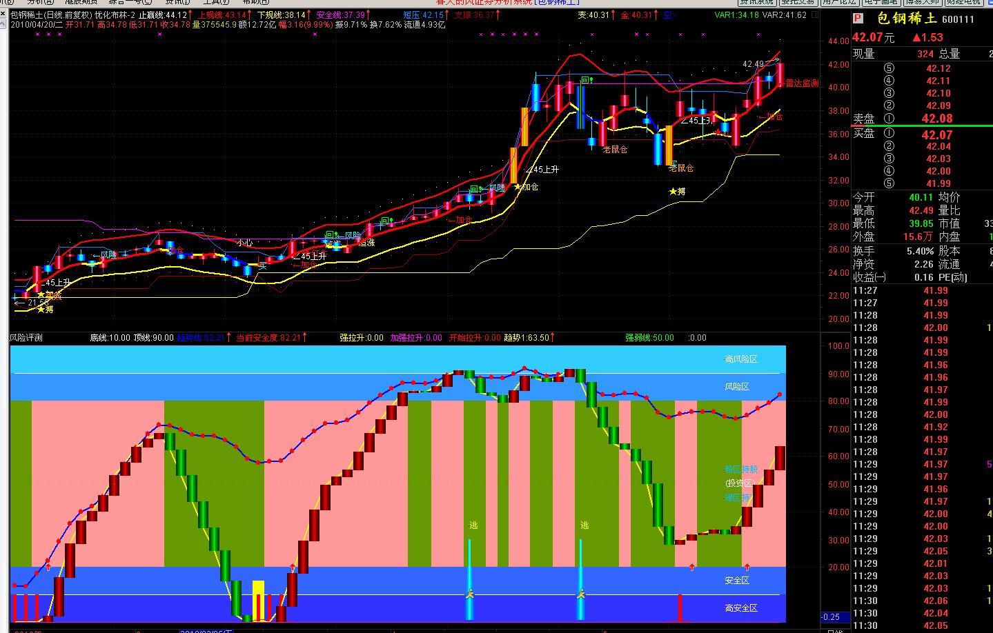Click the 11:30 trade at 42.06

point(936,601)
